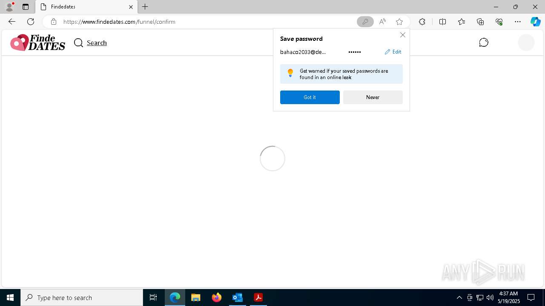Turn on Read aloud
Screen dimensions: 545x306
coord(382,22)
